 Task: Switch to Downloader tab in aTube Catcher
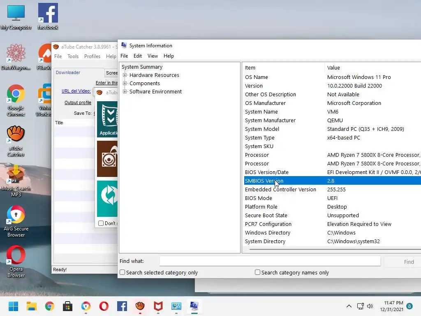[x=68, y=72]
